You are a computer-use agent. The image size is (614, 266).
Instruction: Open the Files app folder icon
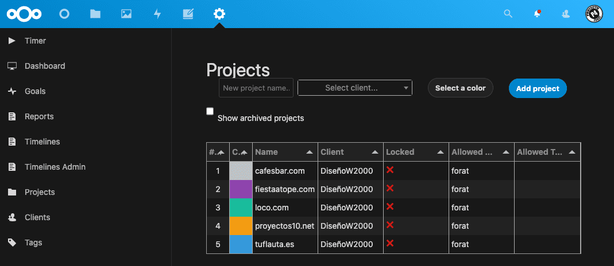tap(95, 14)
